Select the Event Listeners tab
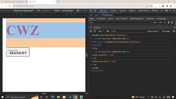This screenshot has height=99, width=176. 121,19
